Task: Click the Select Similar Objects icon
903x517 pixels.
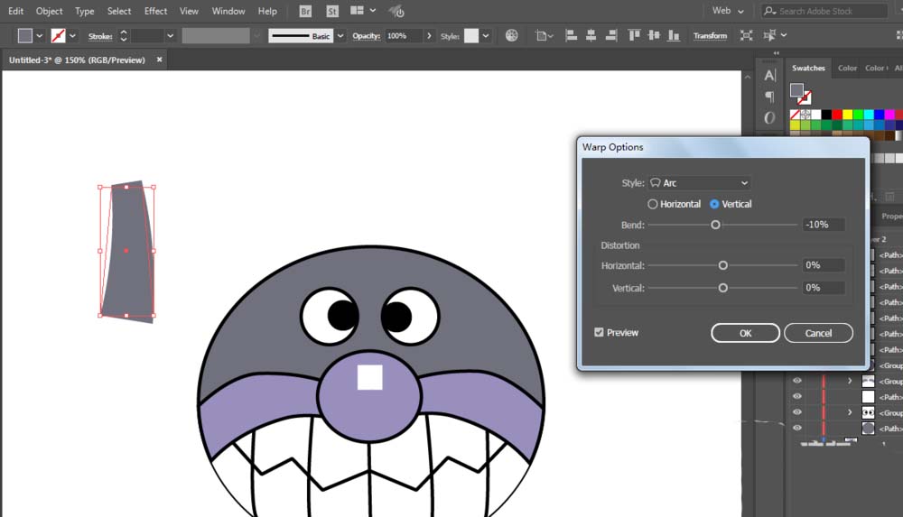Action: [x=769, y=36]
